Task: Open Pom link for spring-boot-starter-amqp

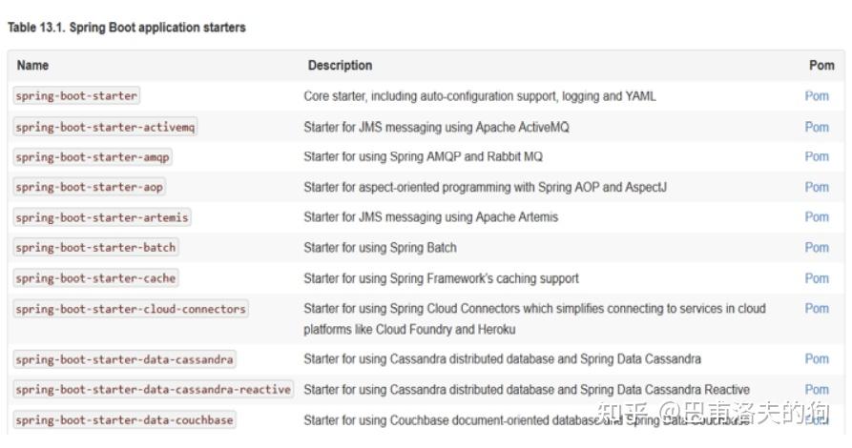Action: (x=817, y=156)
